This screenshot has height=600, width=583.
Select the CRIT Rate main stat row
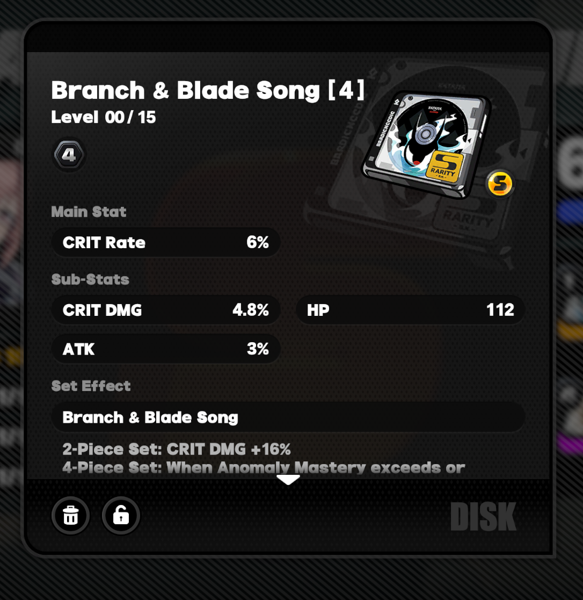tap(166, 242)
